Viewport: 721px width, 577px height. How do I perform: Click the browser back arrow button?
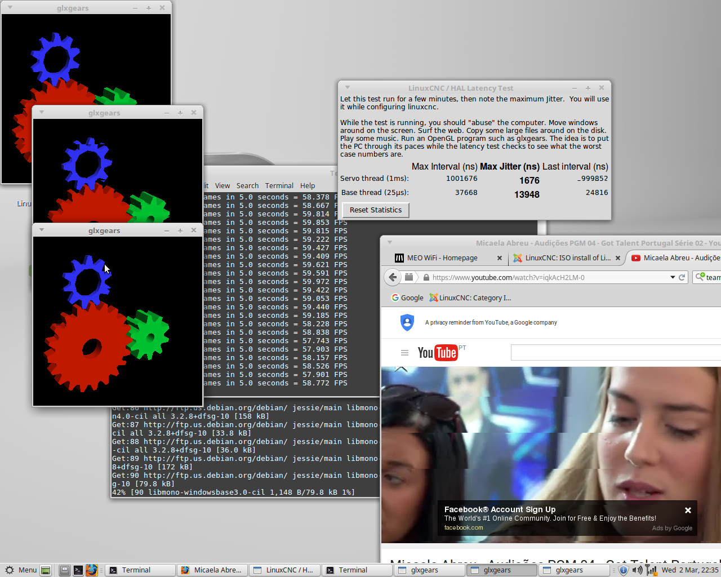tap(393, 277)
